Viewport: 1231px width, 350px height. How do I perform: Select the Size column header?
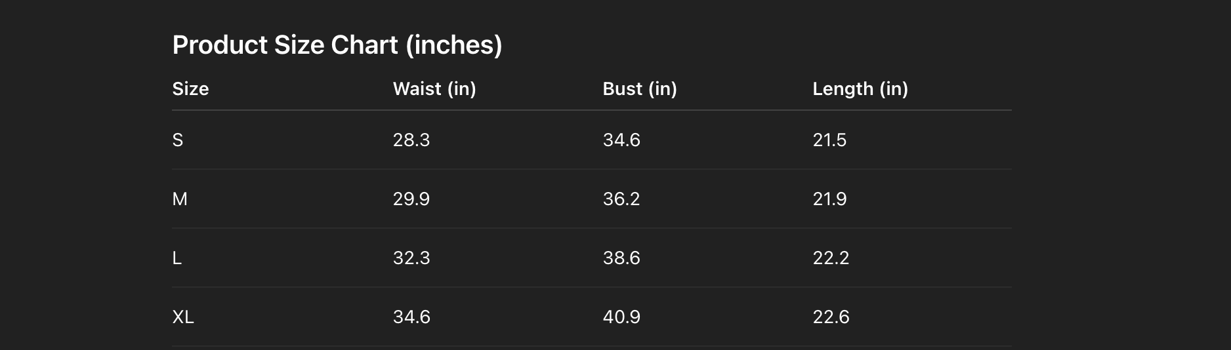[x=190, y=89]
